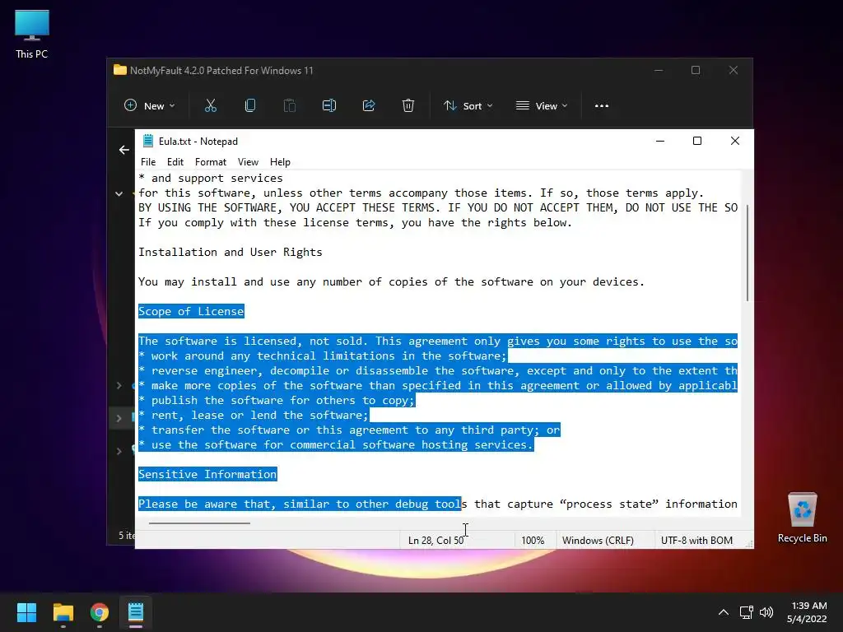Click the "Windows (CRLF)" status bar entry

point(598,540)
